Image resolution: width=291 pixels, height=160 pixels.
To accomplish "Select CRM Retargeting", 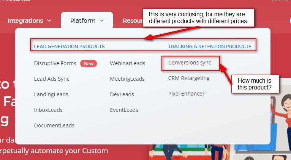I will click(189, 78).
